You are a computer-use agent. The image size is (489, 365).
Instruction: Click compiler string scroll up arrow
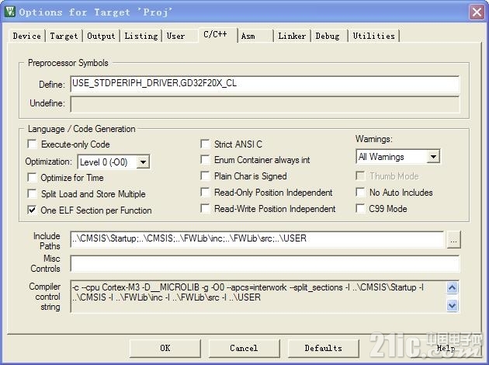click(x=453, y=287)
